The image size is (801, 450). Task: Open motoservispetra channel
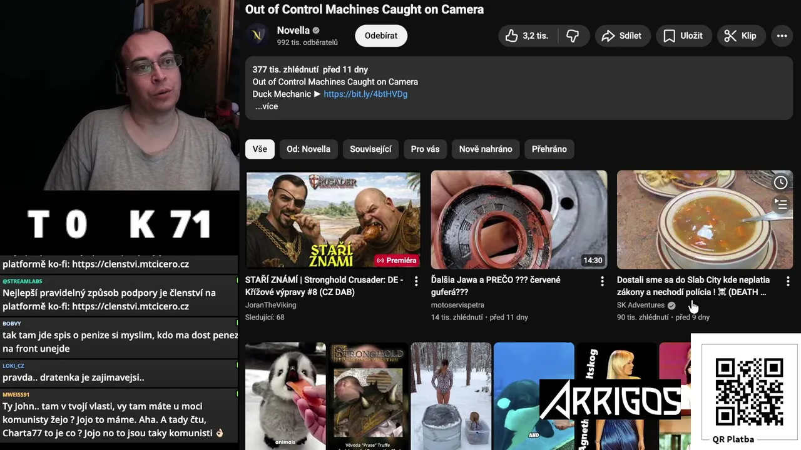pos(457,305)
